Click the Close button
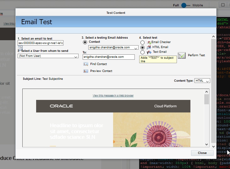Viewport: 230px width, 169px height. tap(202, 153)
